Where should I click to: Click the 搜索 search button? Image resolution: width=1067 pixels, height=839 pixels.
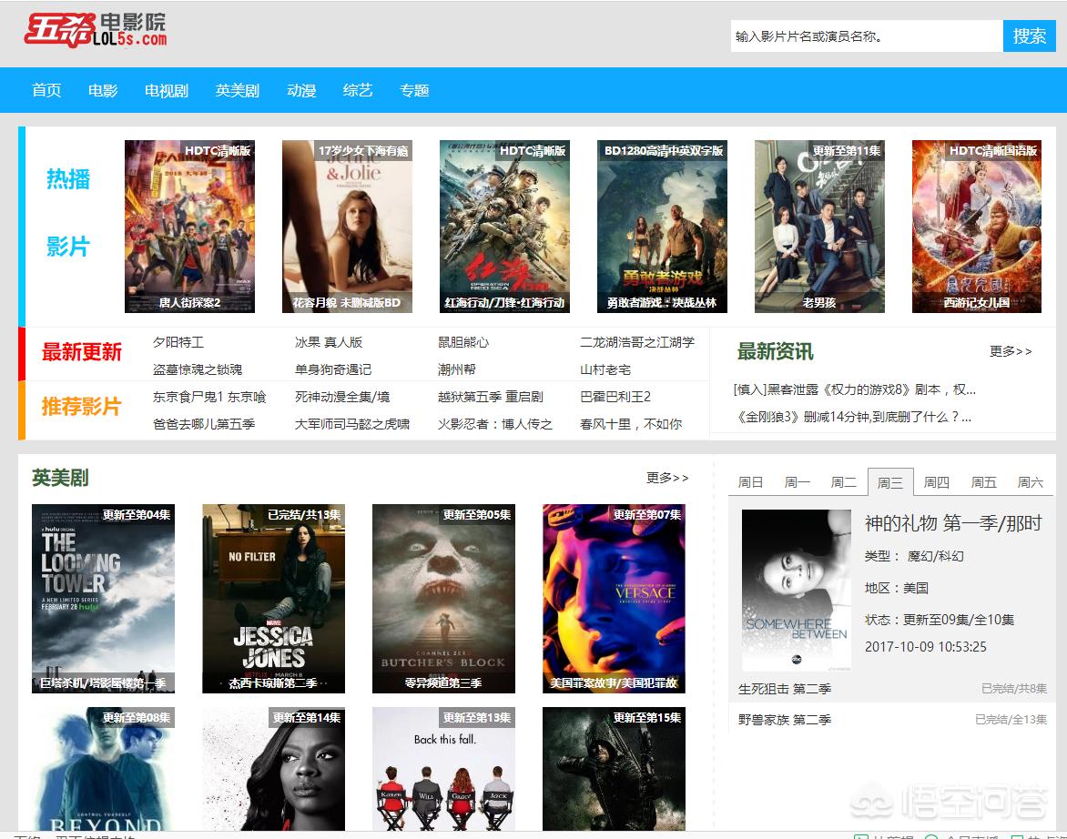click(1029, 36)
